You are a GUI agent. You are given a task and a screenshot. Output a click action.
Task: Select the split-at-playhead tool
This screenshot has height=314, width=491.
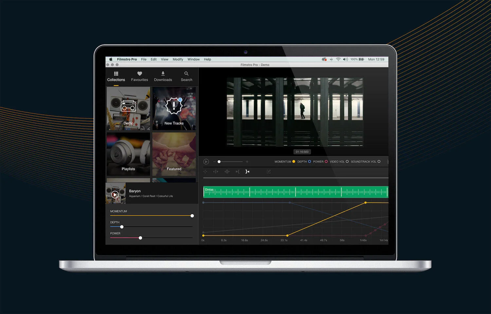point(216,171)
